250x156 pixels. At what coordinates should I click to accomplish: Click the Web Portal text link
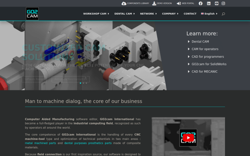coord(188,3)
